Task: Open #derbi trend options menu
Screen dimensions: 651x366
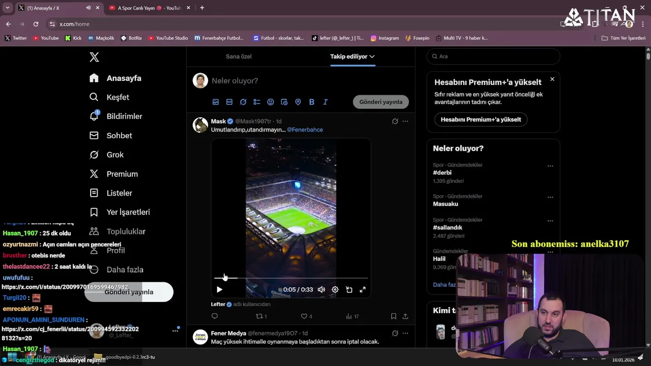Action: click(x=550, y=166)
